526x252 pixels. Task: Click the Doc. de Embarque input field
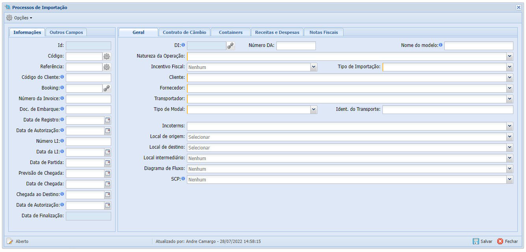click(88, 110)
